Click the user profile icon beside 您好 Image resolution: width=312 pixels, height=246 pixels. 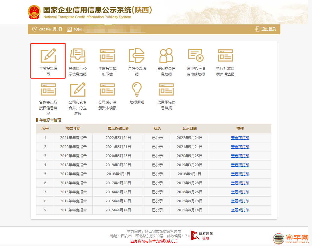[69, 29]
